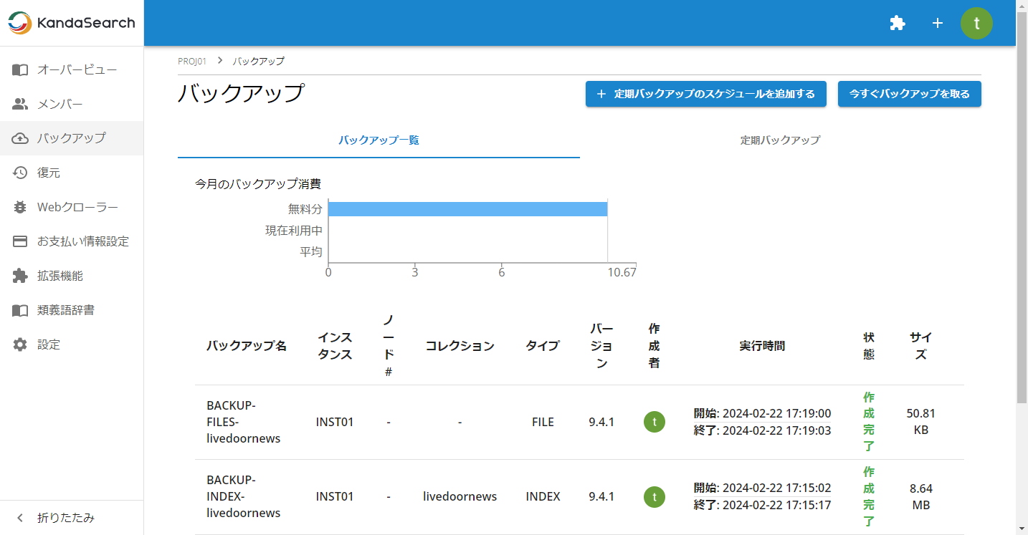
Task: Click 今月のバックアップ消費 chart title
Action: click(258, 184)
